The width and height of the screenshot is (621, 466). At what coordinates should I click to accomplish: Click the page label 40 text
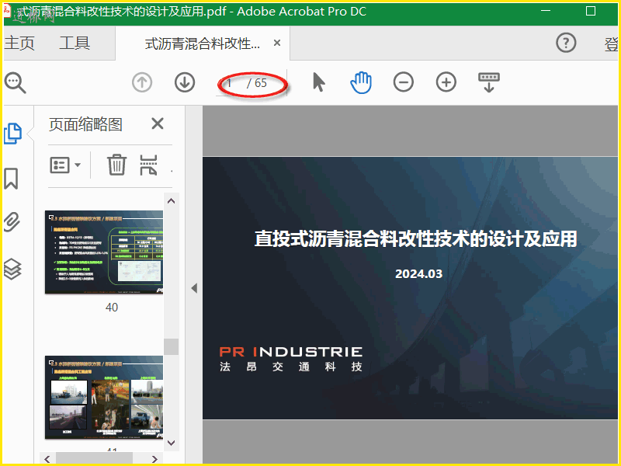(112, 308)
